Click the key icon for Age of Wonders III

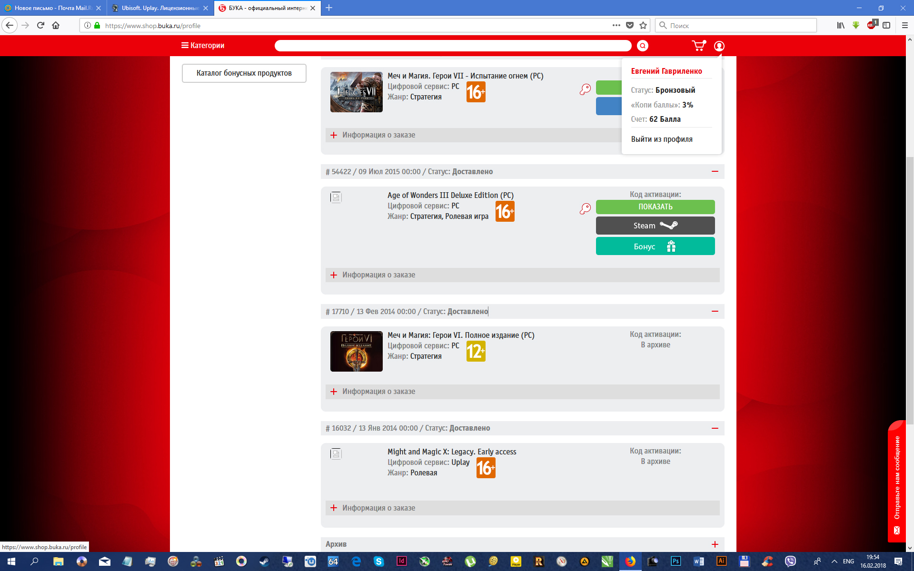point(585,208)
